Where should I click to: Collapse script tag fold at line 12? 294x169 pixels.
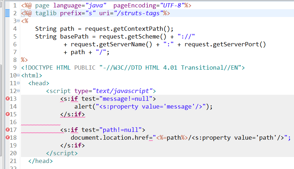(x=18, y=91)
